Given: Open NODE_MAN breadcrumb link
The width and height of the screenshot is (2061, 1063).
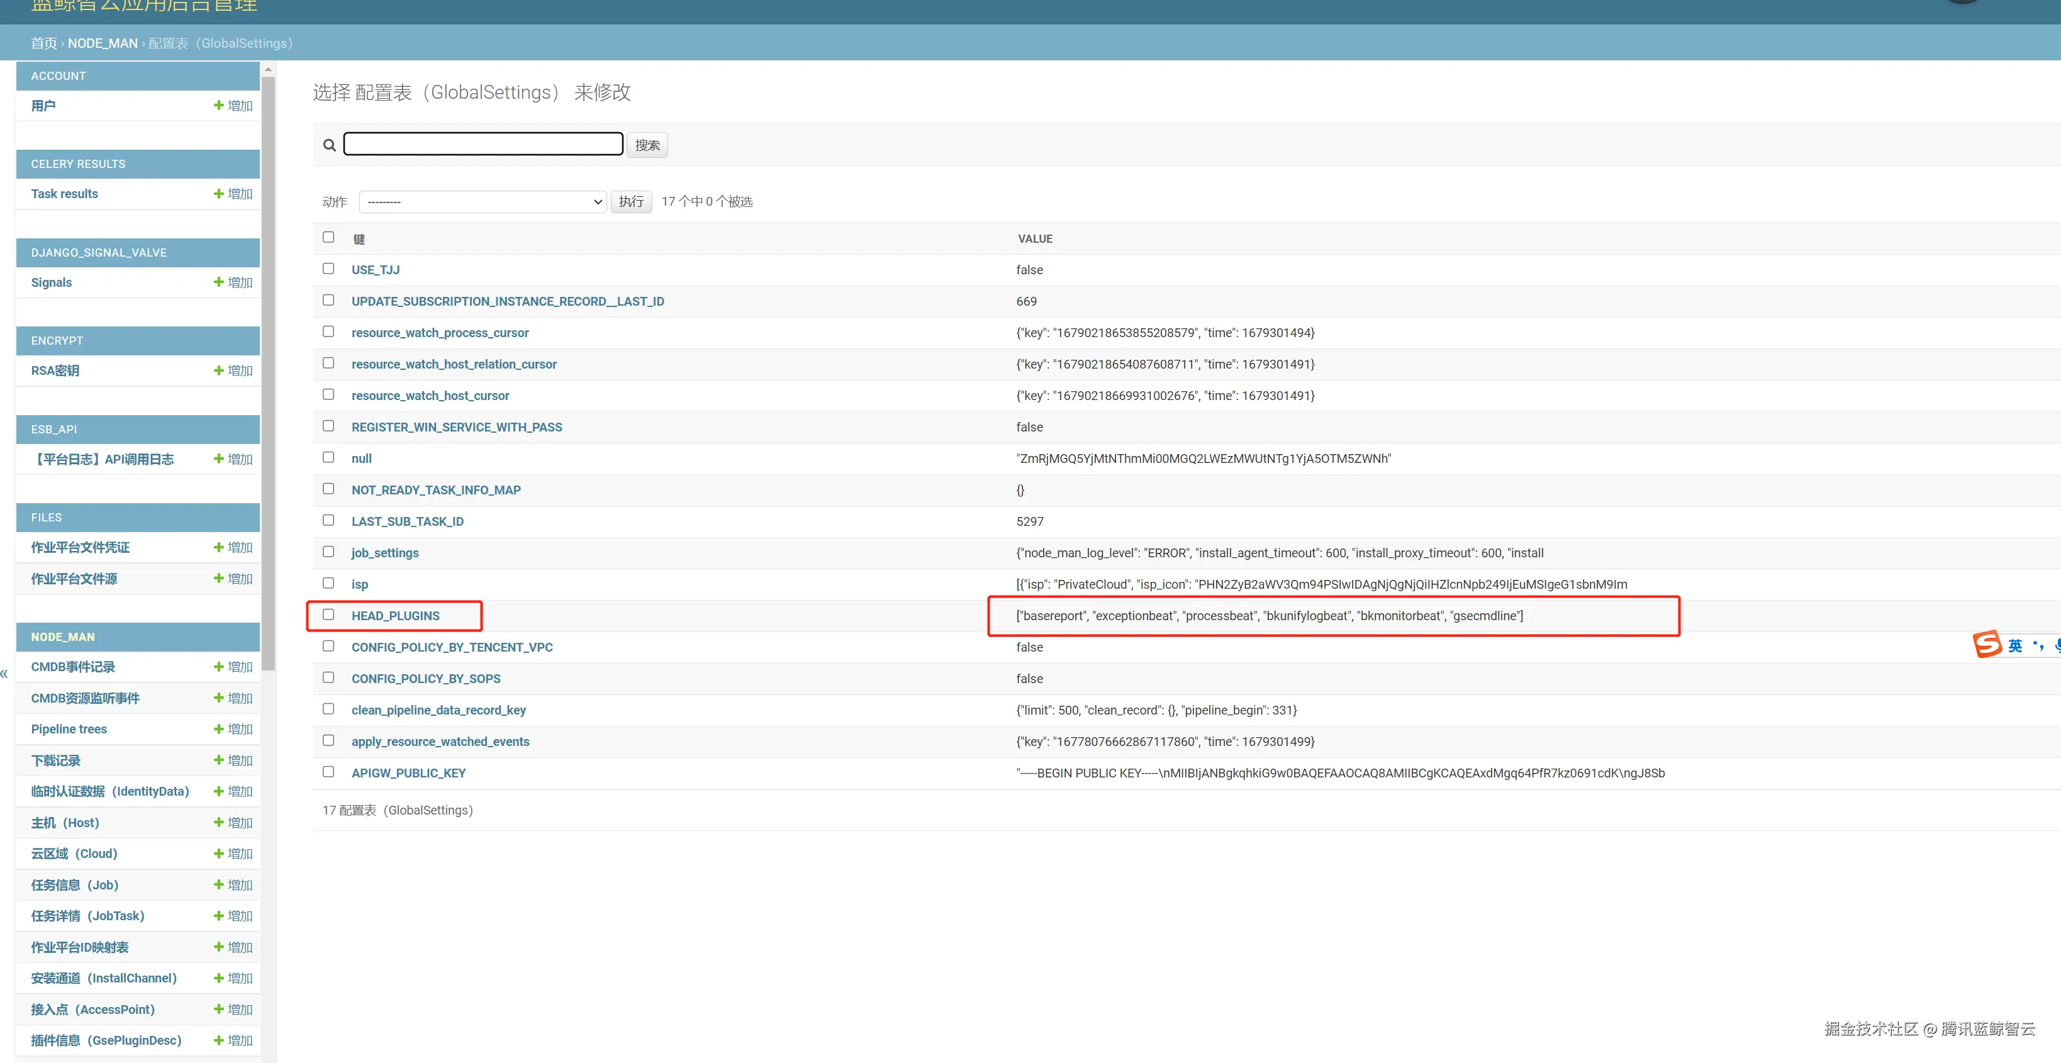Looking at the screenshot, I should (103, 43).
